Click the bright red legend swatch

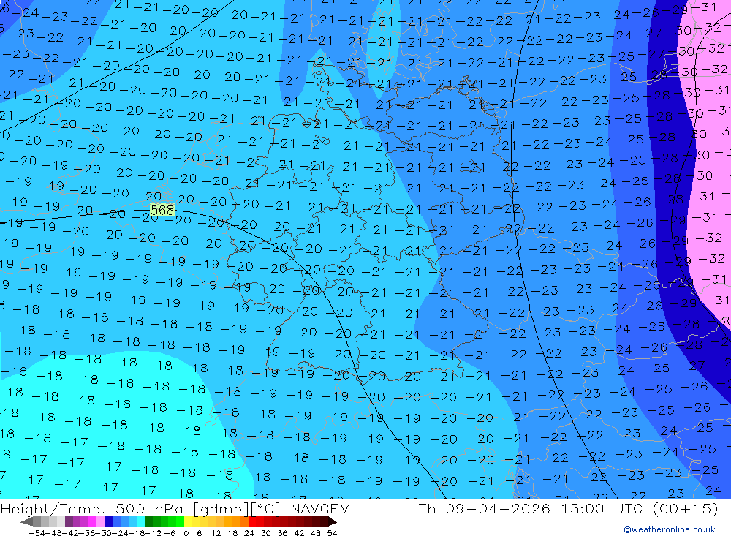(x=252, y=522)
